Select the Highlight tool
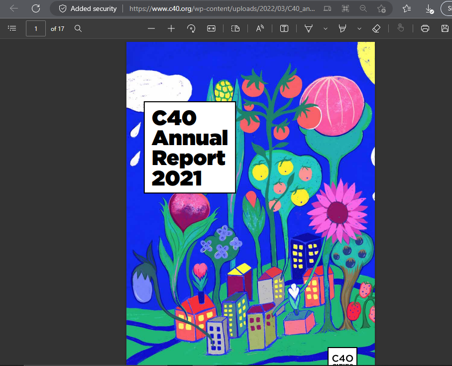The image size is (452, 366). pos(342,28)
